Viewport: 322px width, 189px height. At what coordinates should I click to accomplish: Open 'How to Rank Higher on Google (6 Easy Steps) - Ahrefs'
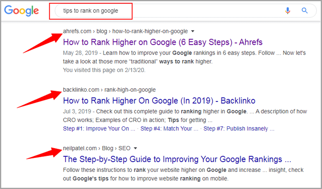pyautogui.click(x=163, y=42)
